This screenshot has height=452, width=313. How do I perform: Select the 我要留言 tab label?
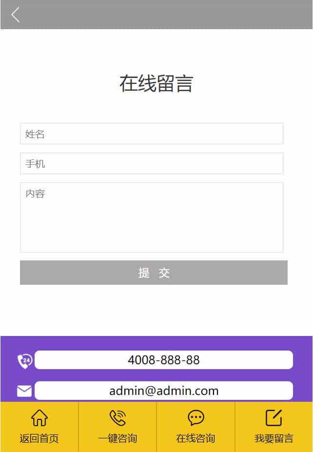click(x=274, y=438)
